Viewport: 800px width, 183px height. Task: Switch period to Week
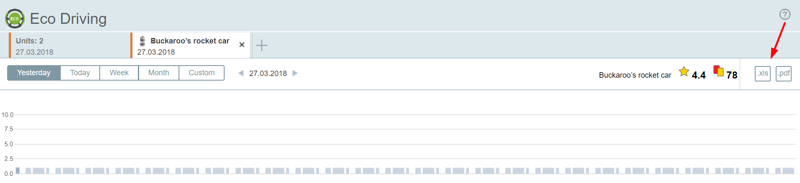pyautogui.click(x=119, y=73)
